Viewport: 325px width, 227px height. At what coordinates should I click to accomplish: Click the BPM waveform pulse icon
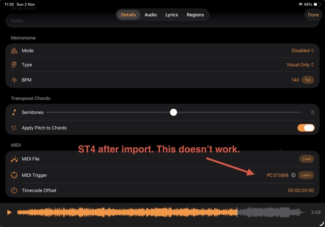coord(14,80)
